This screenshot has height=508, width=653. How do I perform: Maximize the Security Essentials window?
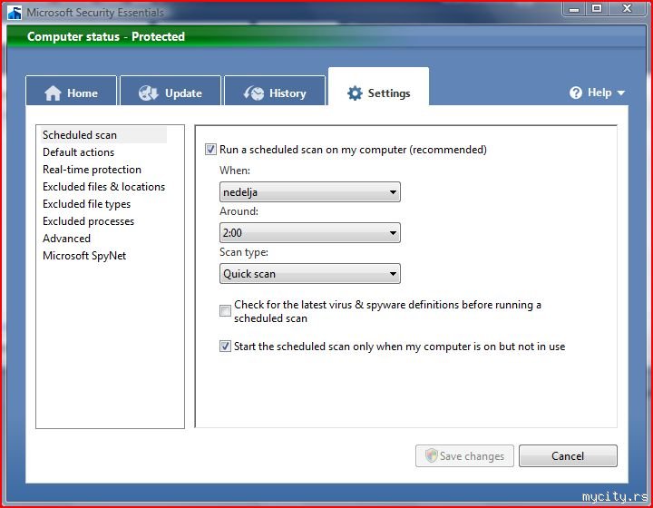597,9
